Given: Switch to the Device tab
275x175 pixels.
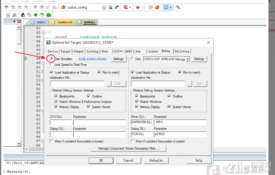Looking at the screenshot, I should tap(53, 51).
